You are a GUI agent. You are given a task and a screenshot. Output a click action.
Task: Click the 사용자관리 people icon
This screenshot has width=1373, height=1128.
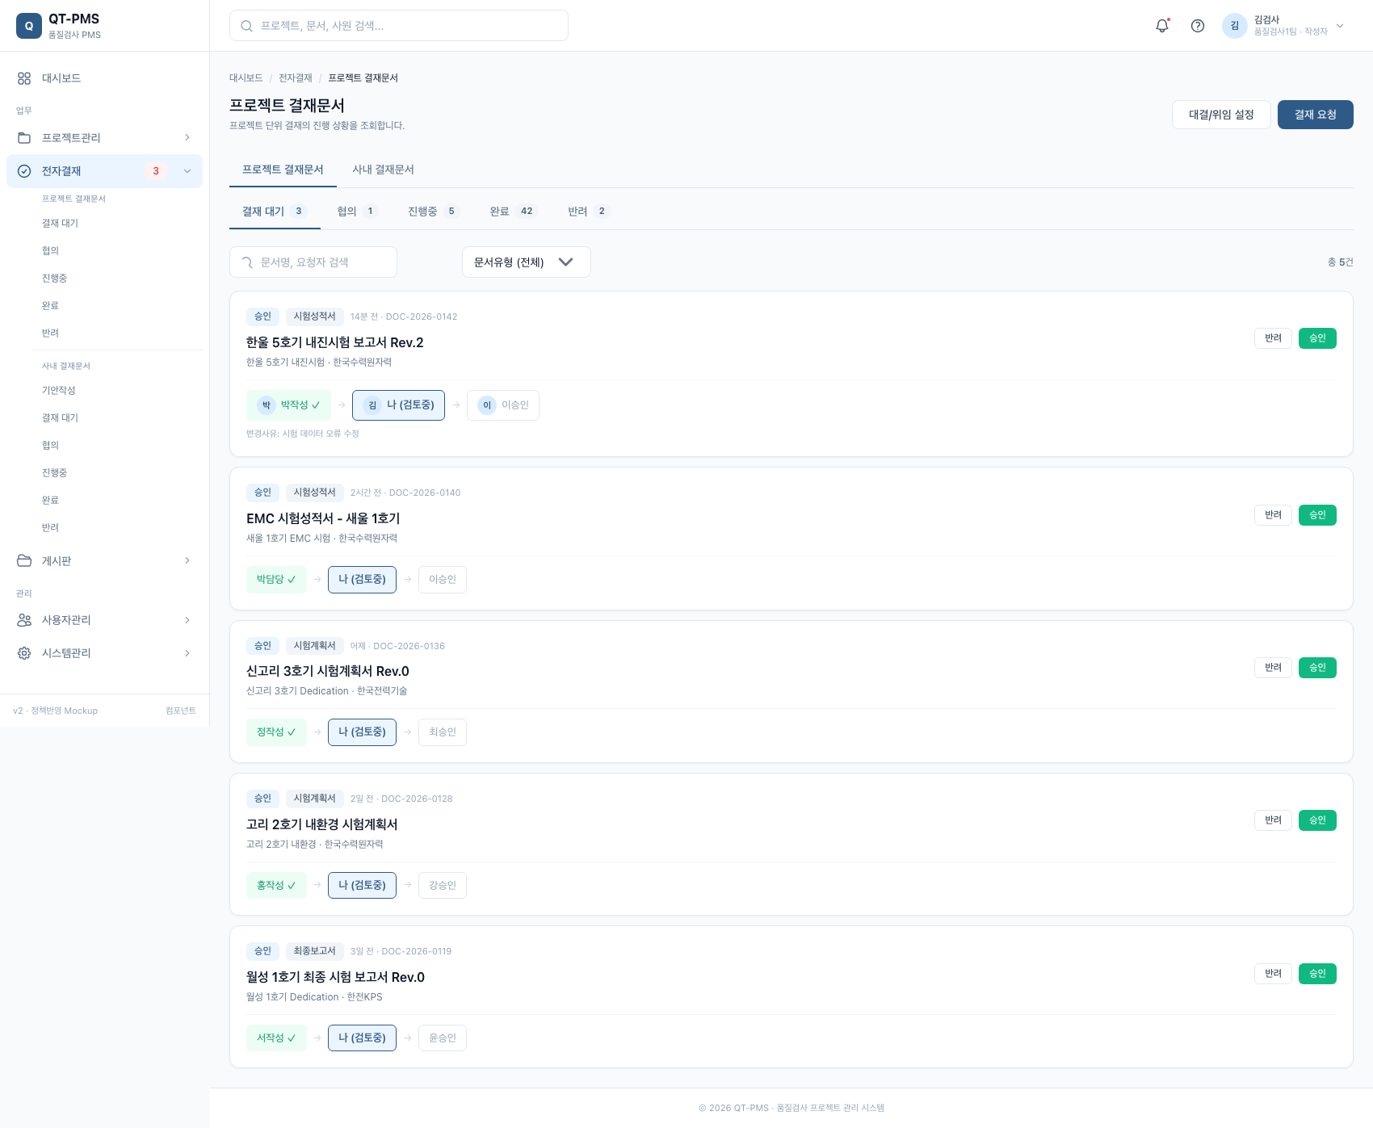click(24, 620)
